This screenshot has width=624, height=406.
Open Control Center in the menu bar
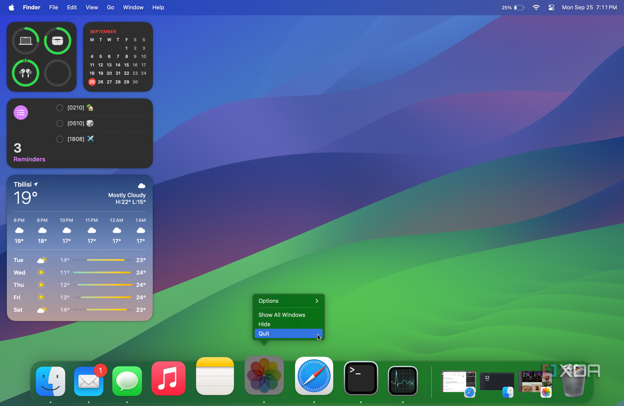tap(551, 8)
